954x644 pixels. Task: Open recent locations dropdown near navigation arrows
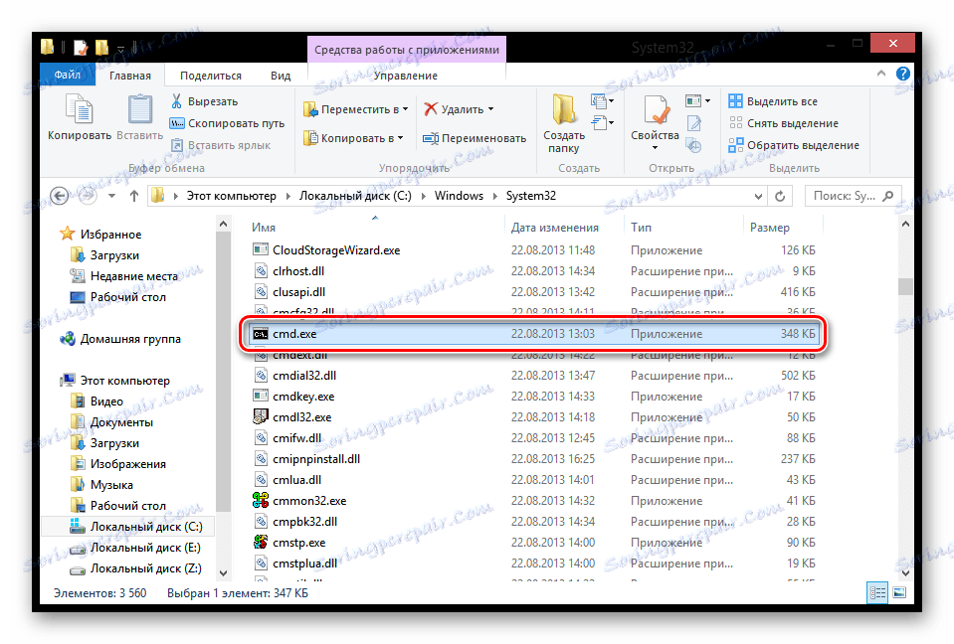coord(112,196)
